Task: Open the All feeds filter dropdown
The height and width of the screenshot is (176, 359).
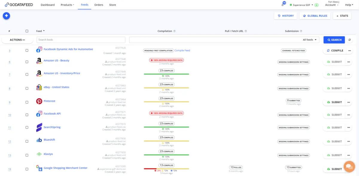Action: pyautogui.click(x=310, y=40)
